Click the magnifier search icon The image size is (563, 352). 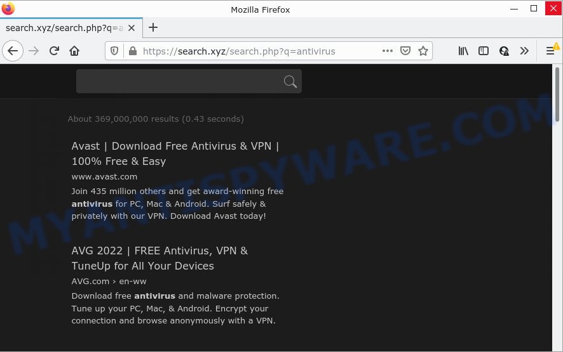click(290, 82)
